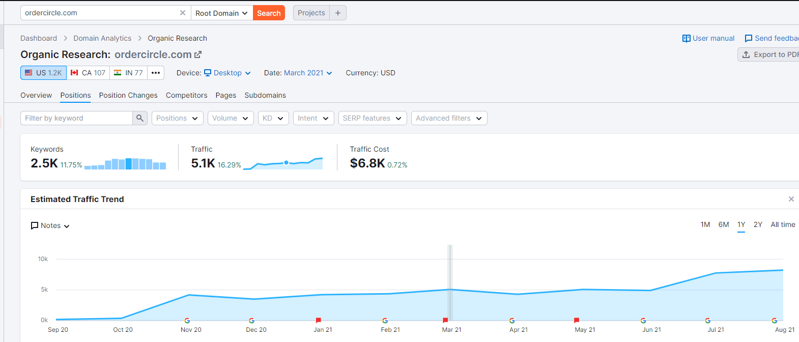The image size is (799, 342).
Task: Expand the KD filter dropdown
Action: pos(273,118)
